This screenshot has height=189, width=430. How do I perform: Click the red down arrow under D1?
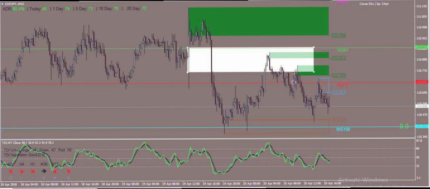tap(11, 171)
